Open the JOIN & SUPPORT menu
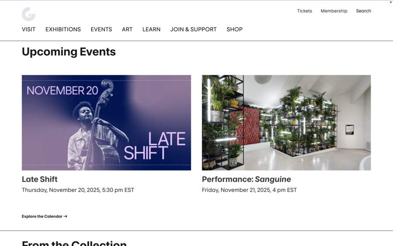 point(193,29)
